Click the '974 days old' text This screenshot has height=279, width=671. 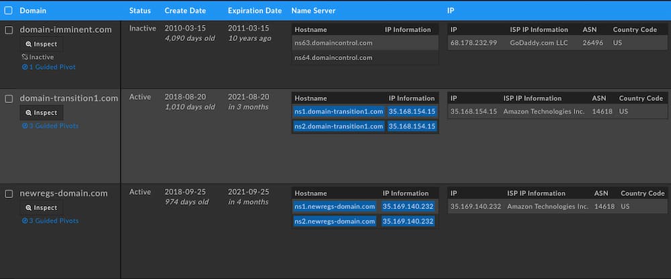(187, 202)
